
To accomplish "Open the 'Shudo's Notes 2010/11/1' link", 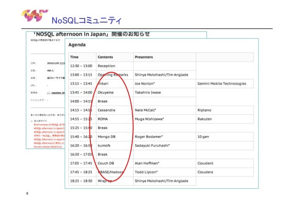I will click(48, 147).
